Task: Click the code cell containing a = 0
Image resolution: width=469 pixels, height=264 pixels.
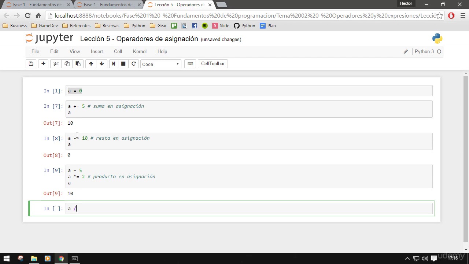Action: click(x=249, y=91)
